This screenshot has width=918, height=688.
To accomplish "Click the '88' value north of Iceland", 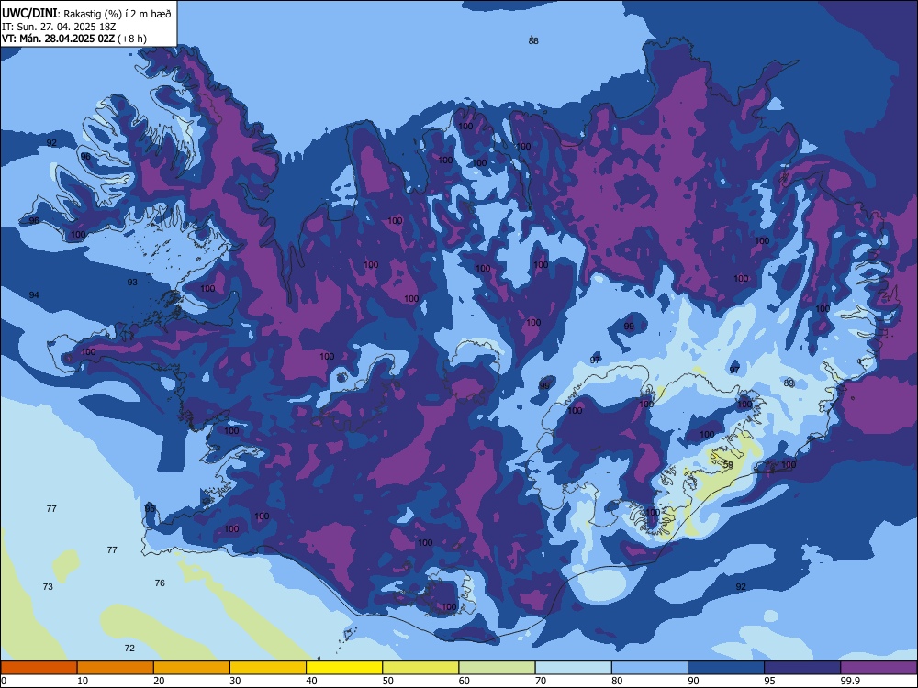I will click(x=533, y=41).
